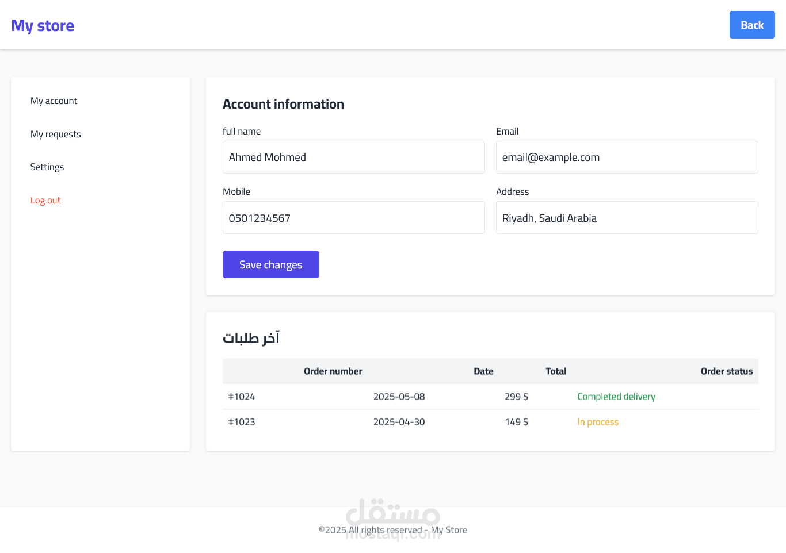
Task: Focus the Address input field
Action: point(627,218)
